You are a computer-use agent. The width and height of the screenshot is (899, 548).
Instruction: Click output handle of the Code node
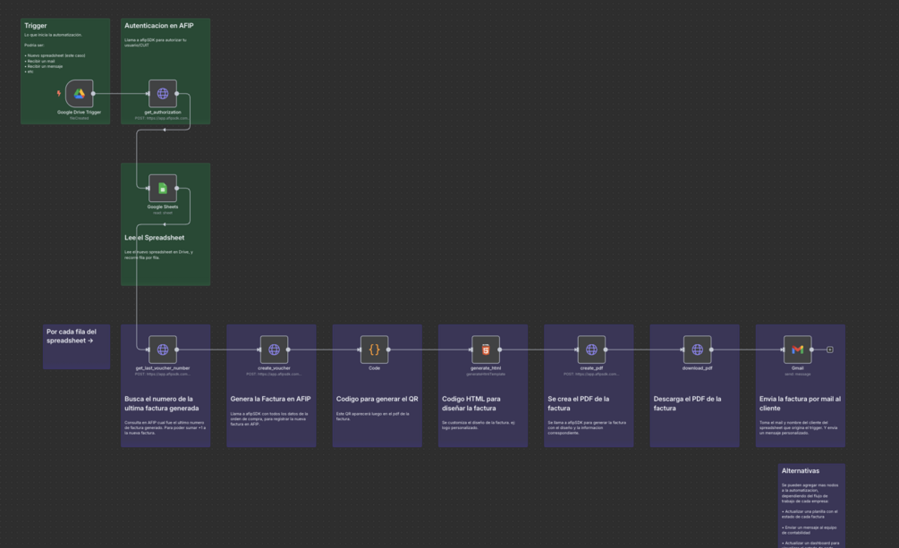[388, 350]
